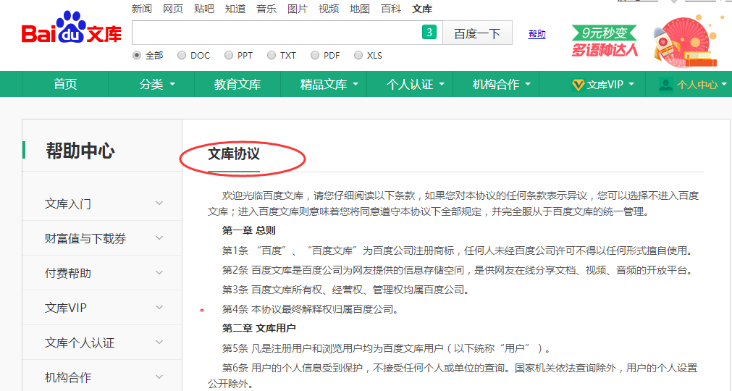Screen dimensions: 732x391
Task: Switch to 新闻 in top links
Action: click(x=141, y=9)
